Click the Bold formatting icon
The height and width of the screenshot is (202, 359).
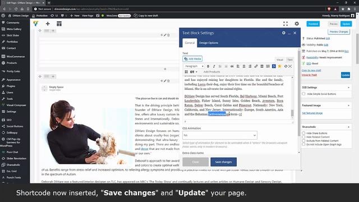coord(208,66)
